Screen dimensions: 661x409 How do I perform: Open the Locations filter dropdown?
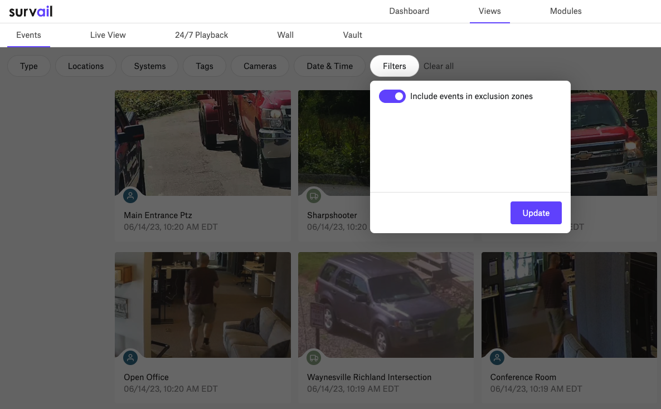tap(86, 66)
